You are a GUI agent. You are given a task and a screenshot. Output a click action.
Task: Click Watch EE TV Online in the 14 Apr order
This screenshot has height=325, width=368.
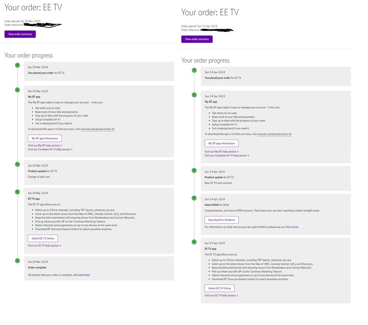pos(220,288)
